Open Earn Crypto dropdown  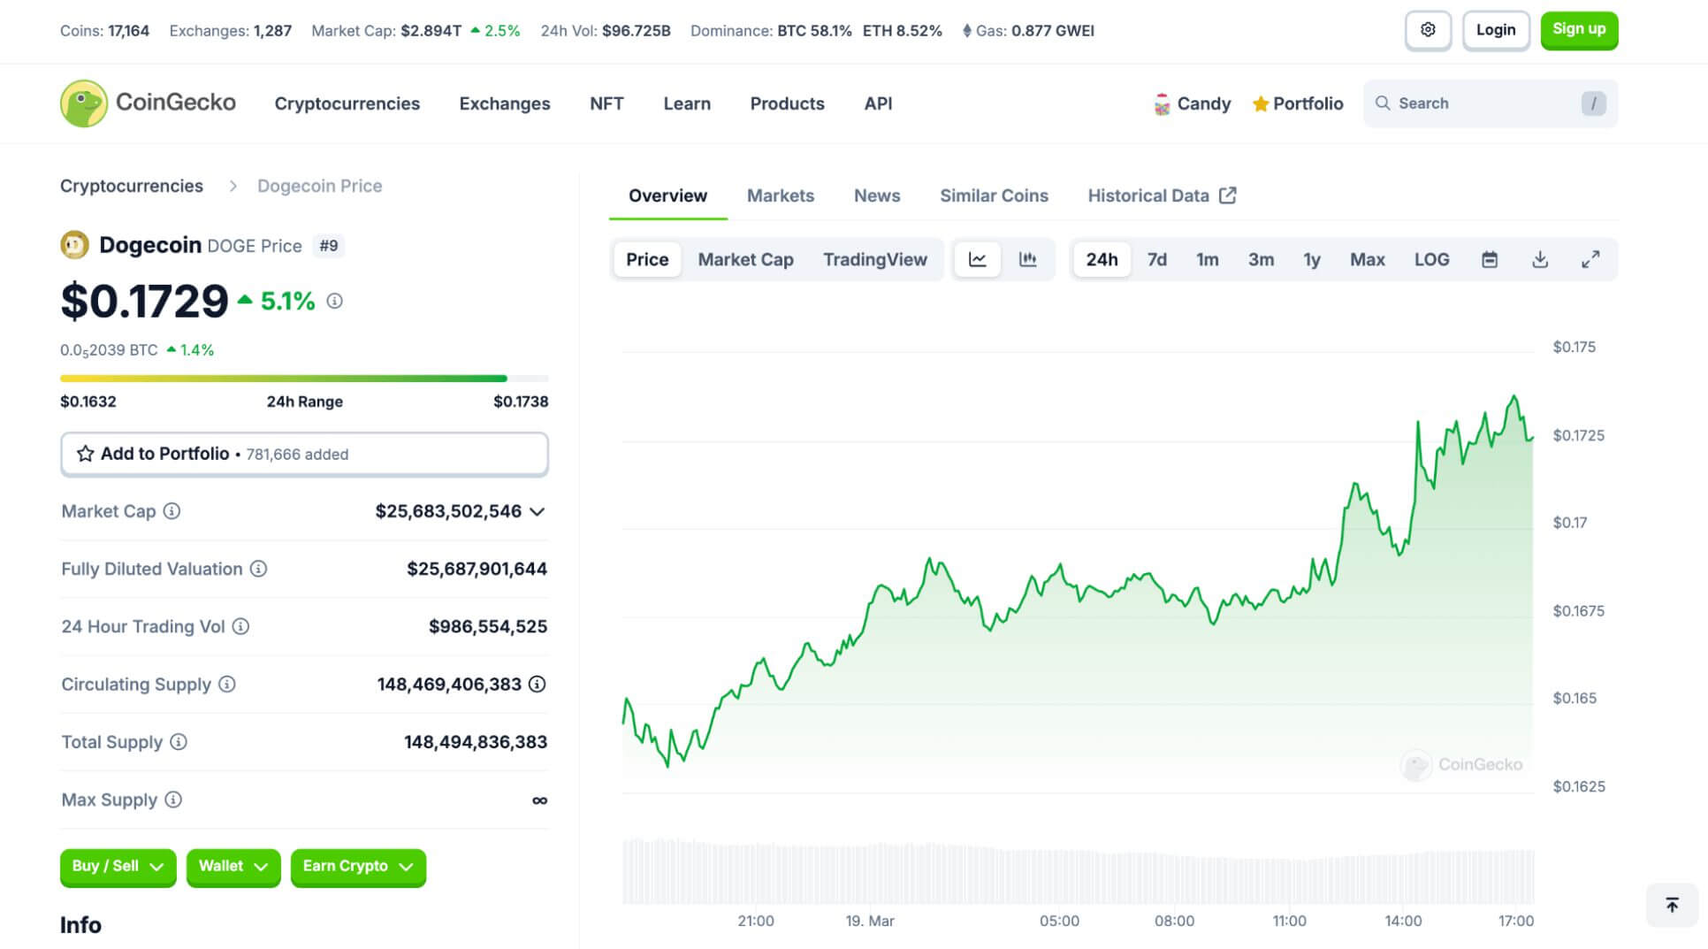click(x=358, y=867)
